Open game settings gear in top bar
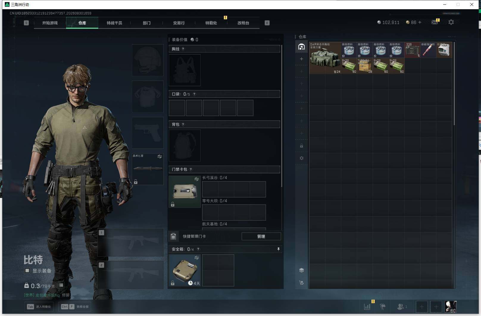The height and width of the screenshot is (316, 481). pos(451,22)
